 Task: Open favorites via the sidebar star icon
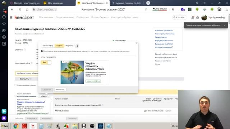coord(4,24)
